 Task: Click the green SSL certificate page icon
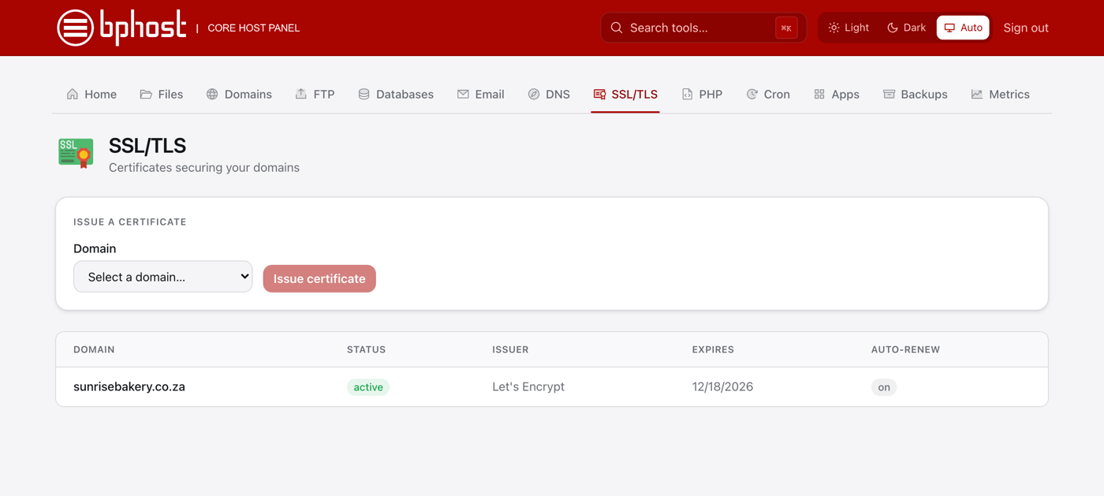pos(76,153)
